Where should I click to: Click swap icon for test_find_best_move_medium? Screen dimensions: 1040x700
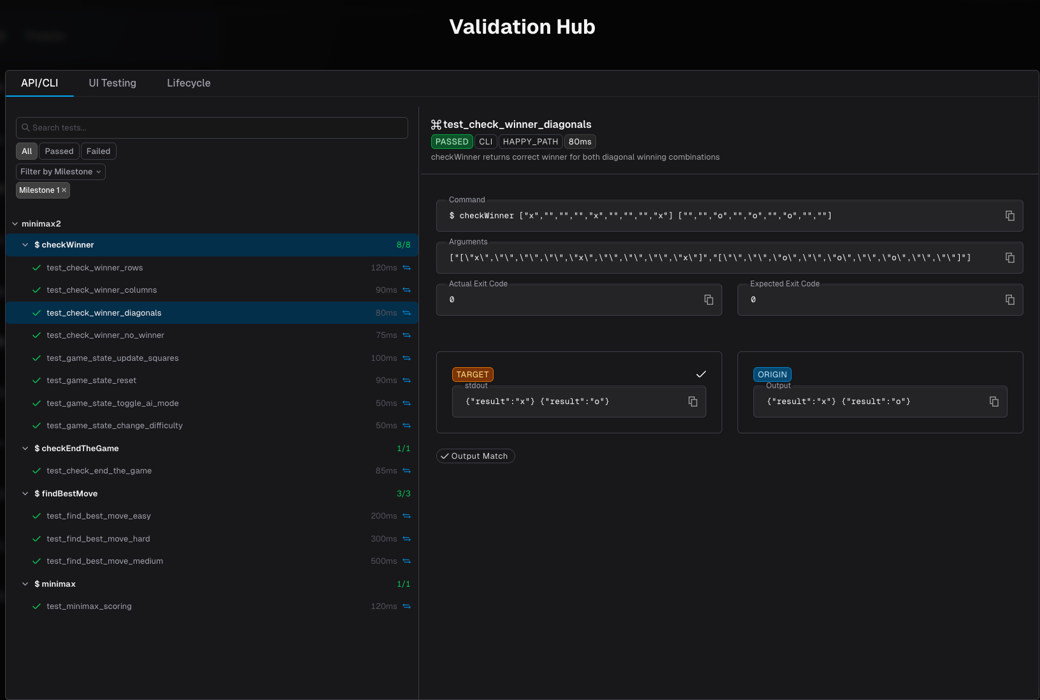[x=406, y=561]
